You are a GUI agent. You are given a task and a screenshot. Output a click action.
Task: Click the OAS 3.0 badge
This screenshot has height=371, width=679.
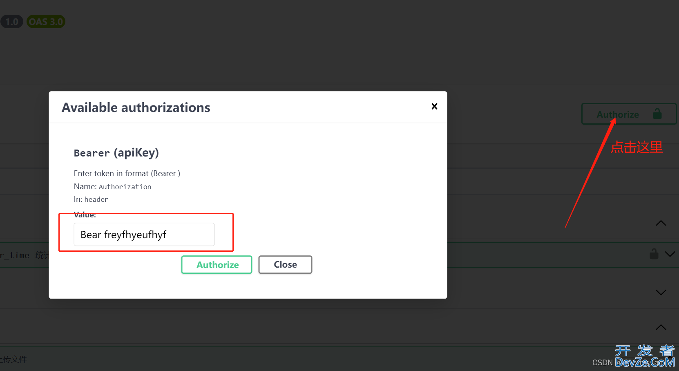coord(46,22)
